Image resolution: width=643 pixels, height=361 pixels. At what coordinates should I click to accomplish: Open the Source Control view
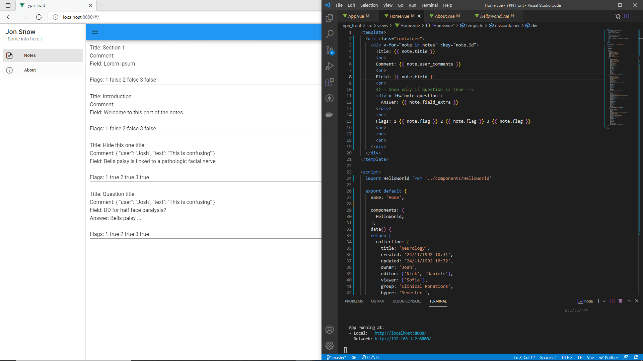[x=330, y=50]
